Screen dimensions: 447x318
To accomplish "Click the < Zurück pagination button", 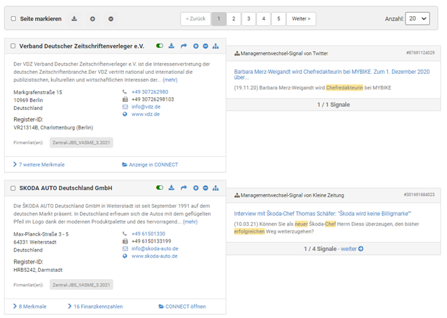I will tap(195, 19).
